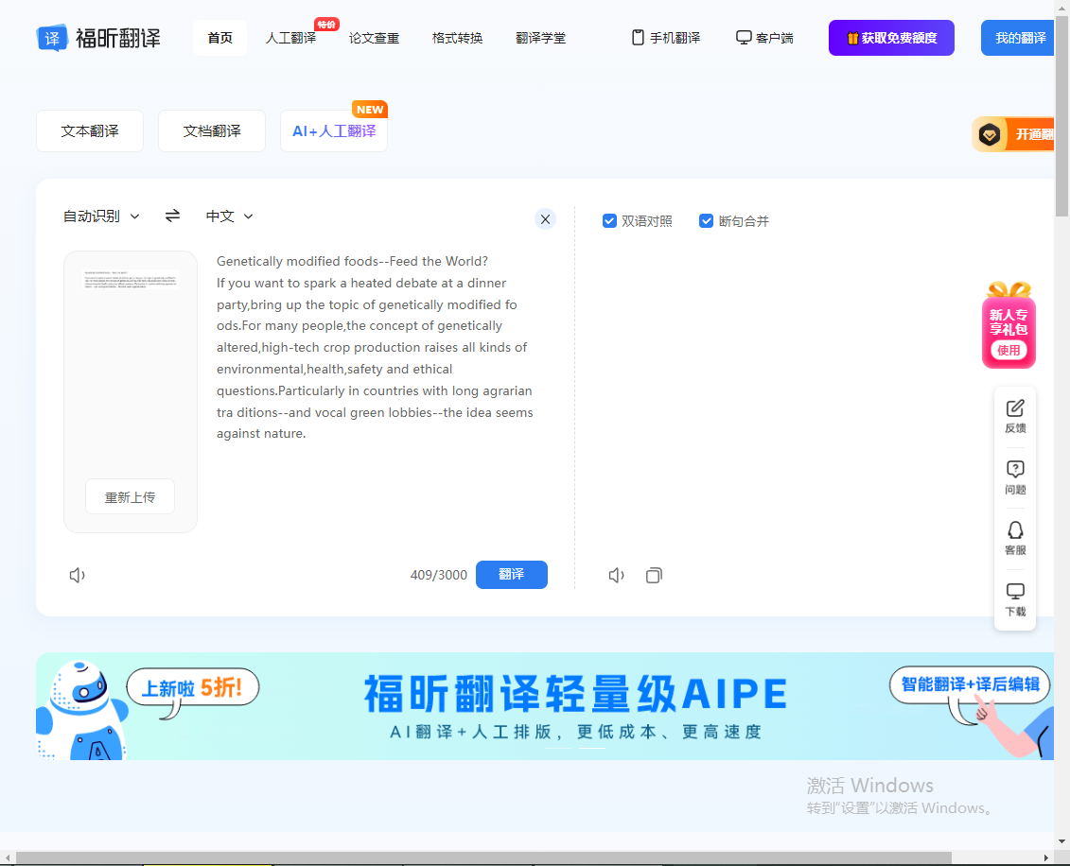This screenshot has width=1070, height=866.
Task: Switch to AI+人工翻译 tab
Action: (334, 130)
